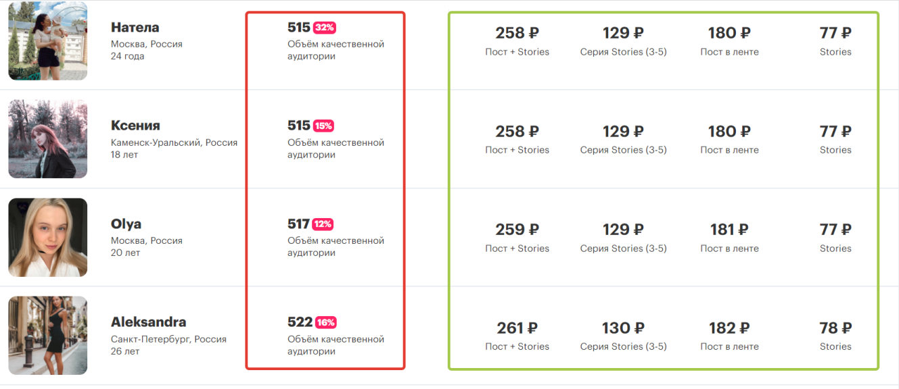Select Ксения's 129 ₽ Серия Stories price
The height and width of the screenshot is (389, 899).
pos(623,139)
